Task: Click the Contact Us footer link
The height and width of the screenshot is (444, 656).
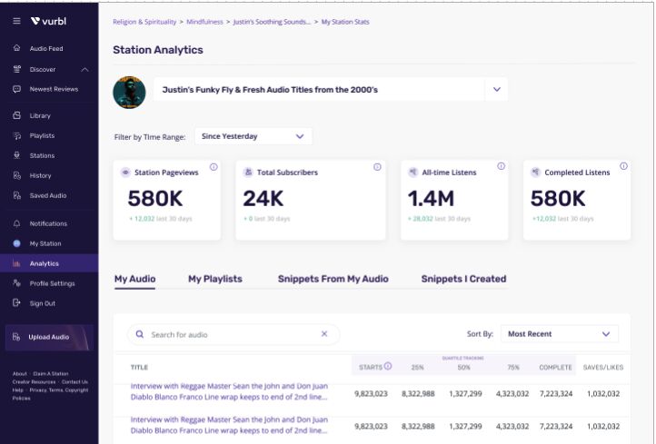Action: click(x=75, y=381)
